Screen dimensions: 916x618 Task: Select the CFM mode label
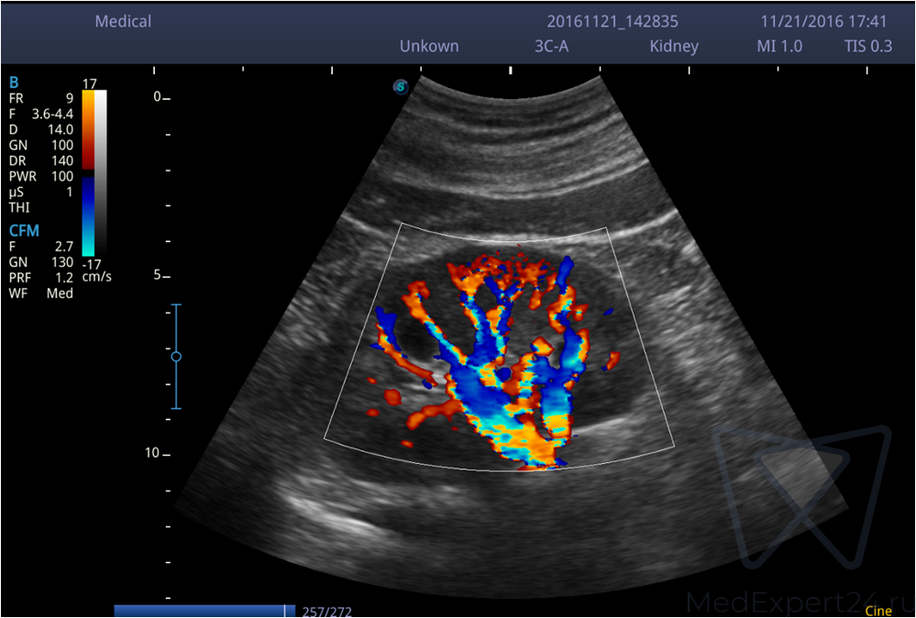[x=24, y=231]
